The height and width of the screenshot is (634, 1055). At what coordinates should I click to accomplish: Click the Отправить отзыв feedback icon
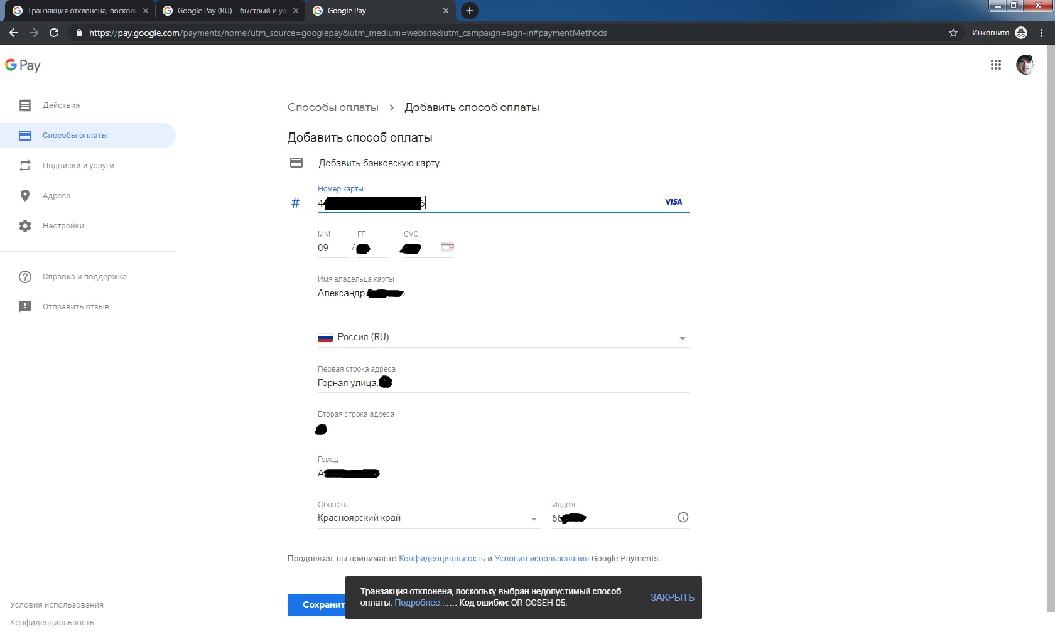[x=25, y=307]
